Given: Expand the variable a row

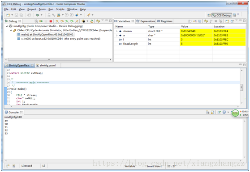Looking at the screenshot, I should (116, 35).
